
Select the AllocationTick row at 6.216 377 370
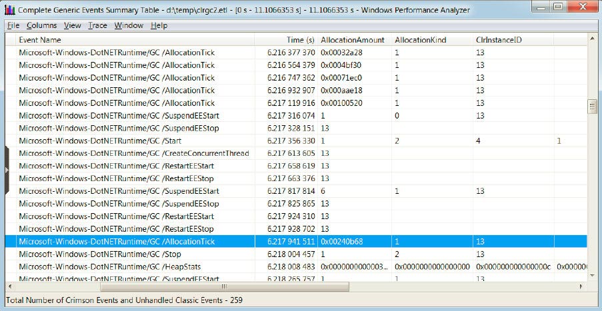tap(295, 53)
